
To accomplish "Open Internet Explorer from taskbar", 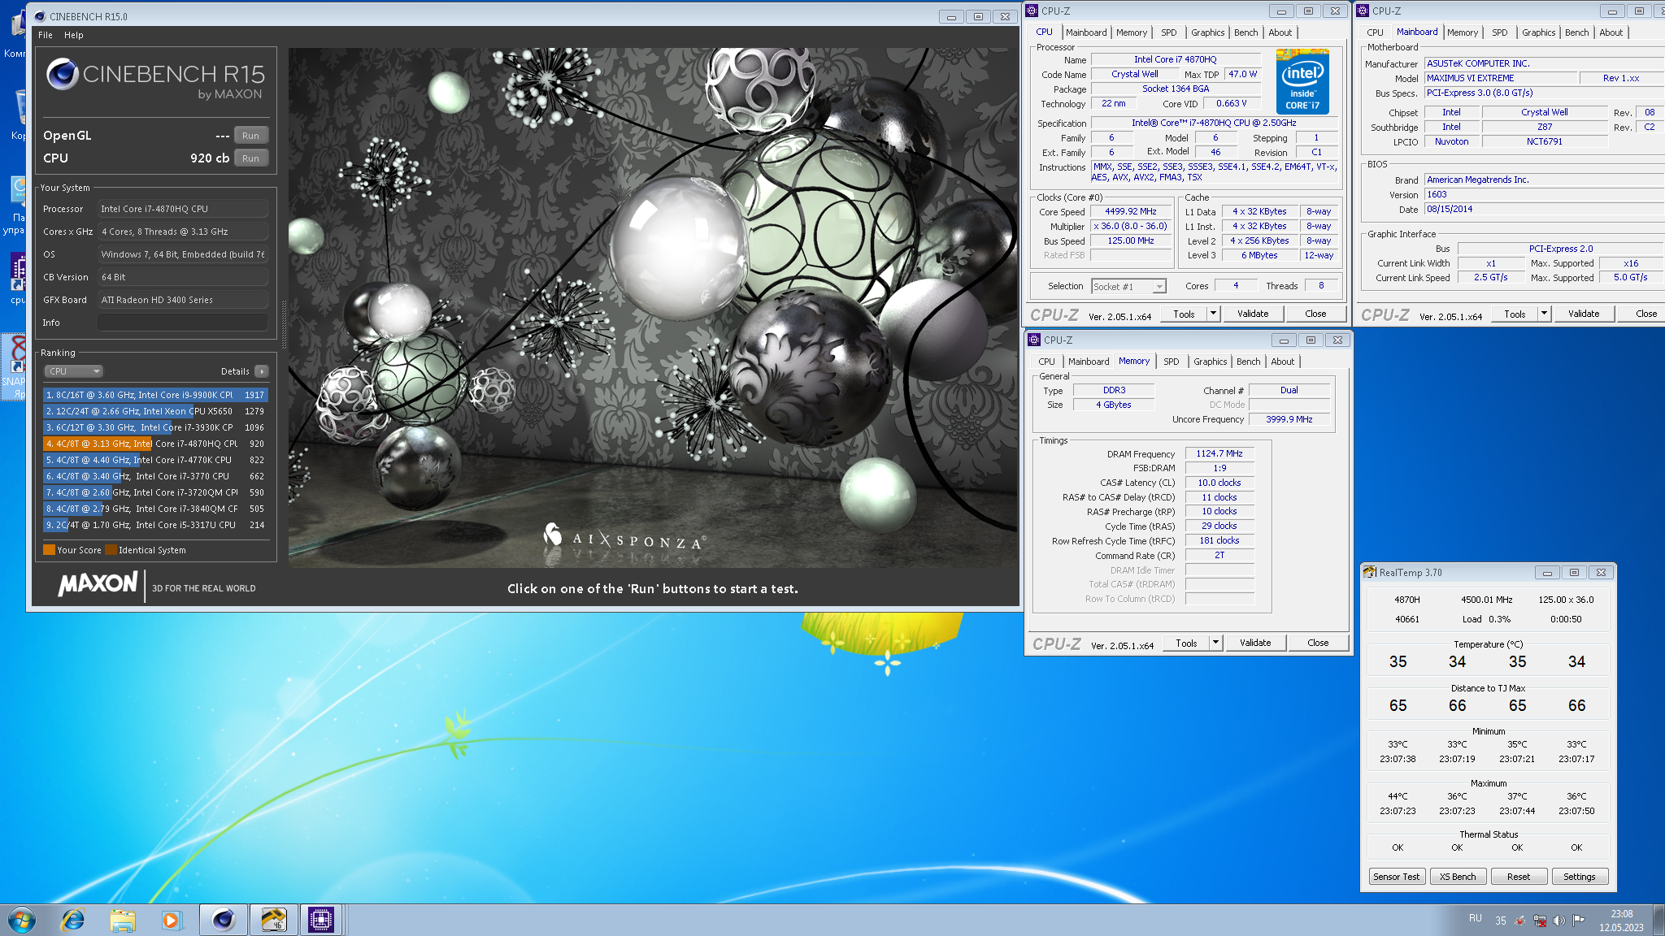I will click(73, 920).
